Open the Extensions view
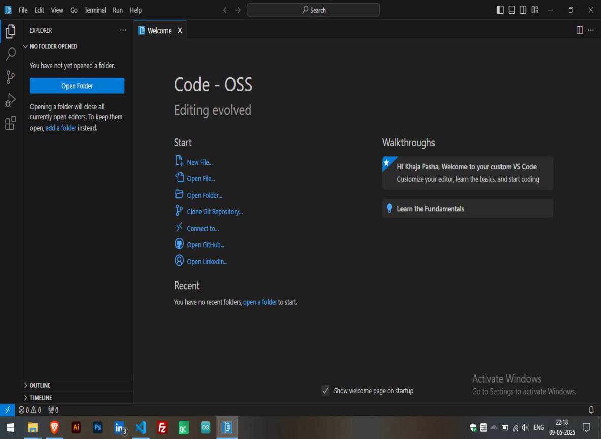Screen dimensions: 601x439 point(10,123)
